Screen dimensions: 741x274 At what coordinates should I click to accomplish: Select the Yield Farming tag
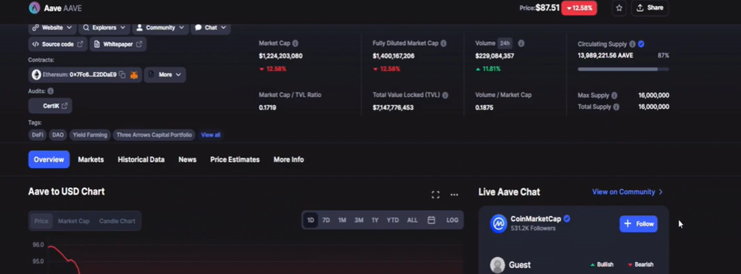pos(90,135)
